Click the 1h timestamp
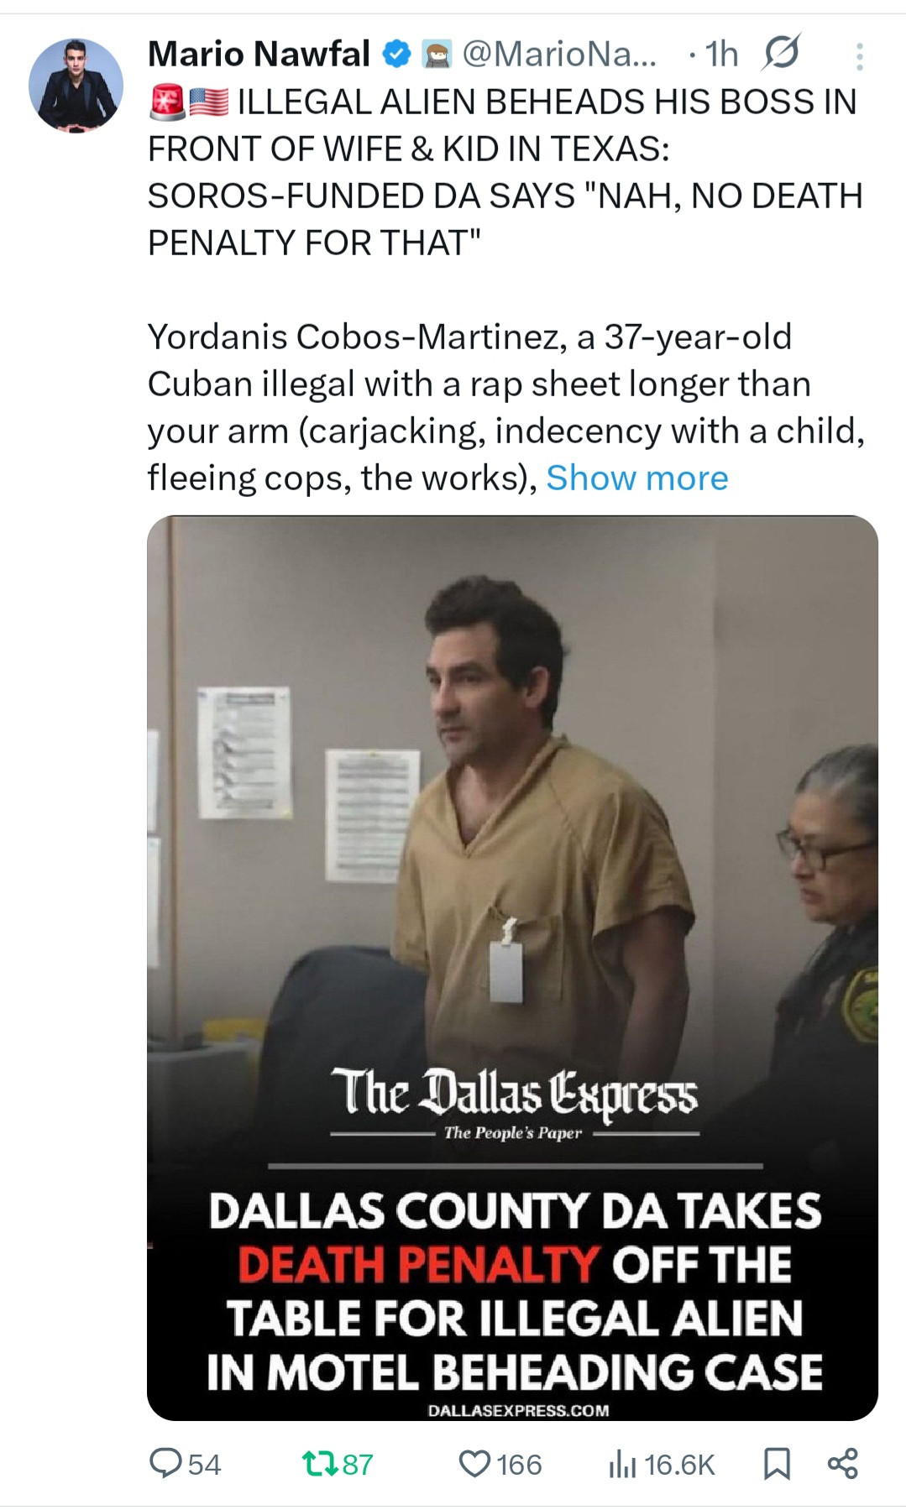The width and height of the screenshot is (906, 1510). click(721, 54)
